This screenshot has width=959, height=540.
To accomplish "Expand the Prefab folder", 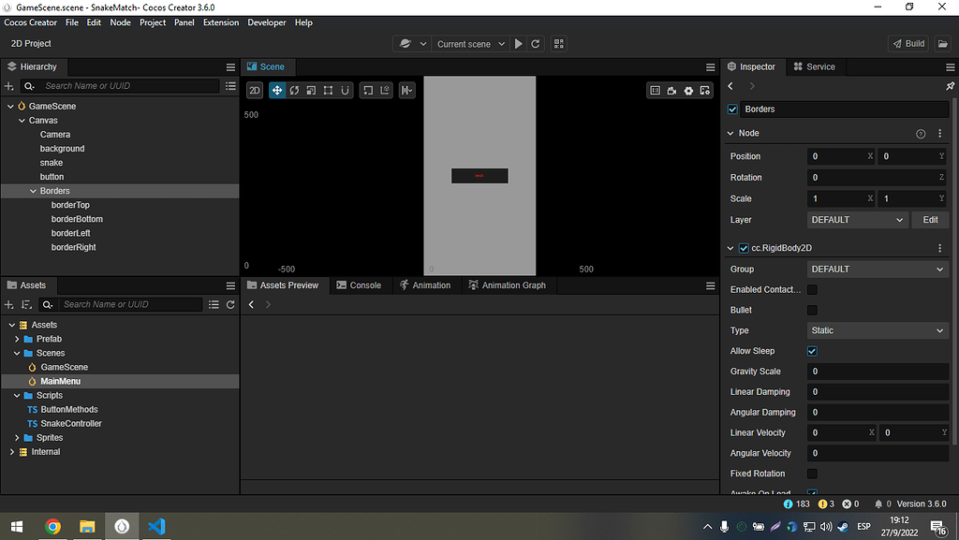I will coord(17,339).
